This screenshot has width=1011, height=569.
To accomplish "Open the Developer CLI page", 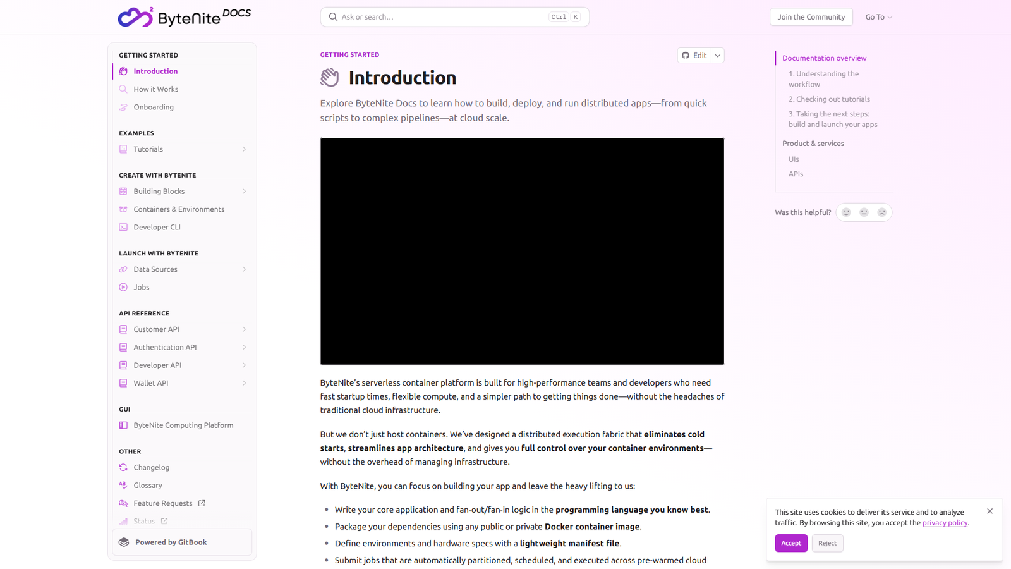I will click(x=157, y=226).
